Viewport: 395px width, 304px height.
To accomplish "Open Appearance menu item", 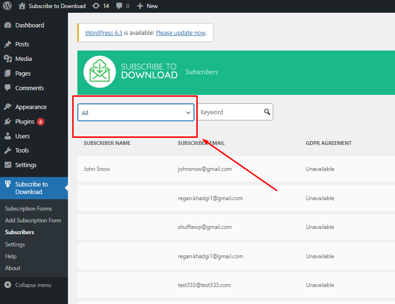I will tap(31, 107).
